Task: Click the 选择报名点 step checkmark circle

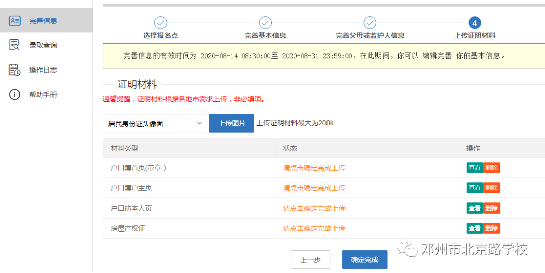Action: [160, 23]
